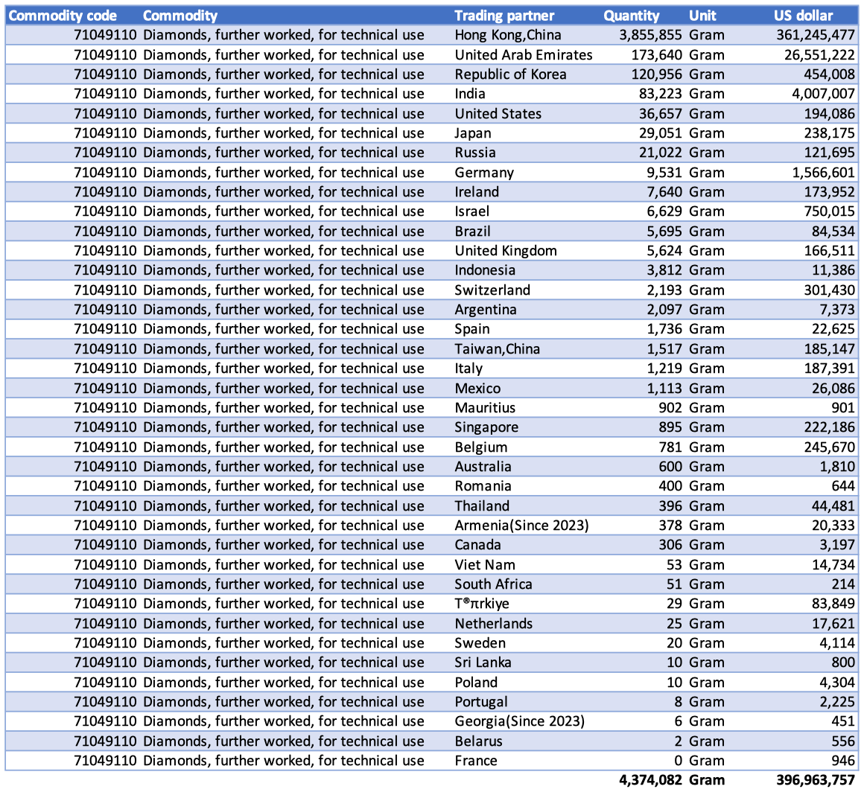This screenshot has width=867, height=795.
Task: Click the Sweden cell
Action: coord(480,643)
